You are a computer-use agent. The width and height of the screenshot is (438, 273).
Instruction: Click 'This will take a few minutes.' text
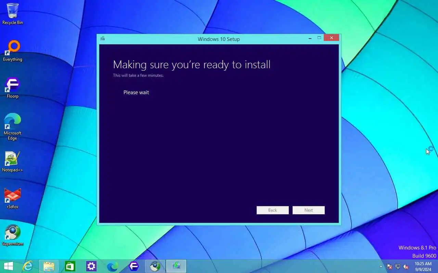(138, 75)
